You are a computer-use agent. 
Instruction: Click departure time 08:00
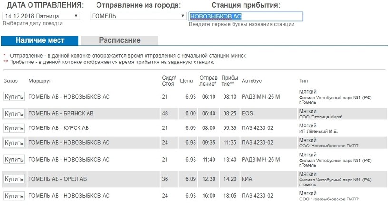click(209, 128)
